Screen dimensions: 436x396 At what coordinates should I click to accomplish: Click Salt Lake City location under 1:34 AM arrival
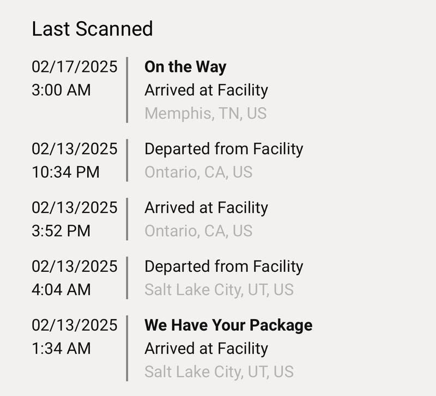[219, 372]
